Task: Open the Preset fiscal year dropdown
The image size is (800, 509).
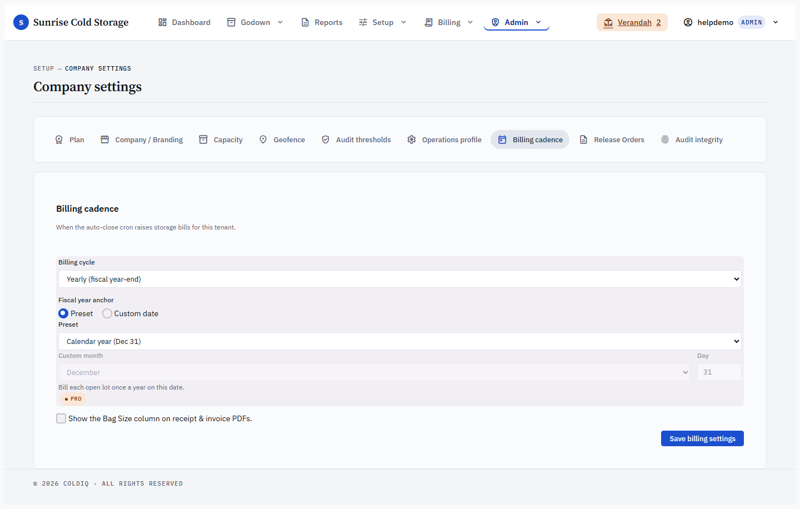Action: pyautogui.click(x=400, y=341)
